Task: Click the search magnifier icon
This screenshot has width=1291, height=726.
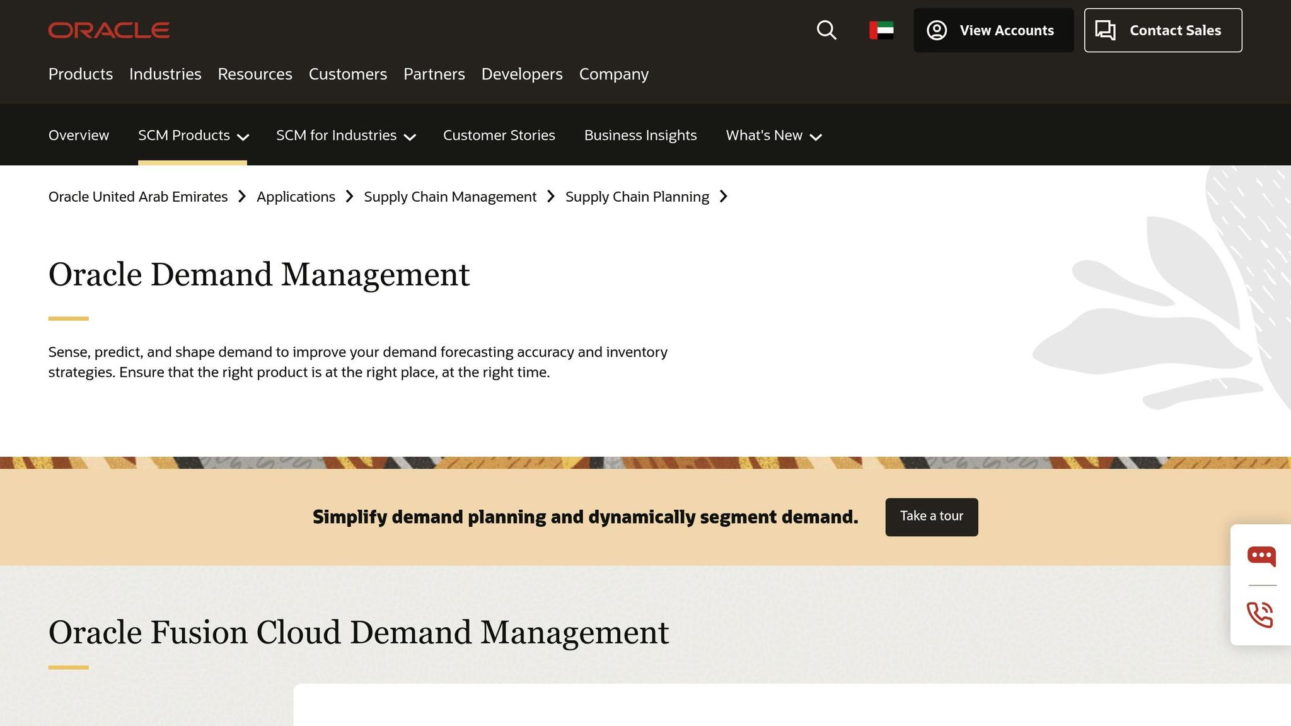Action: [826, 30]
